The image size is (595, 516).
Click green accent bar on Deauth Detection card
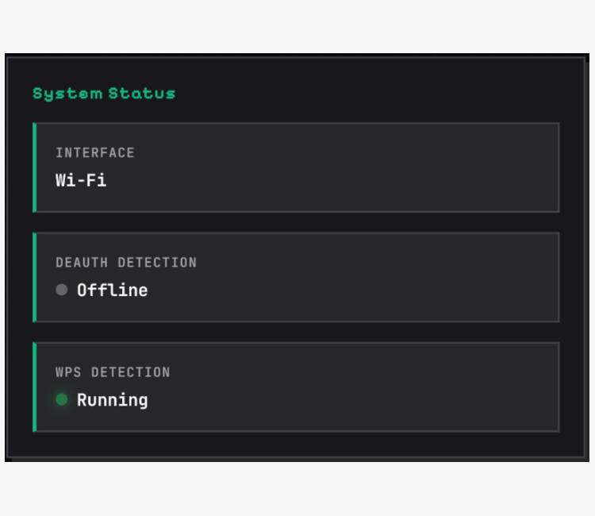tap(34, 277)
